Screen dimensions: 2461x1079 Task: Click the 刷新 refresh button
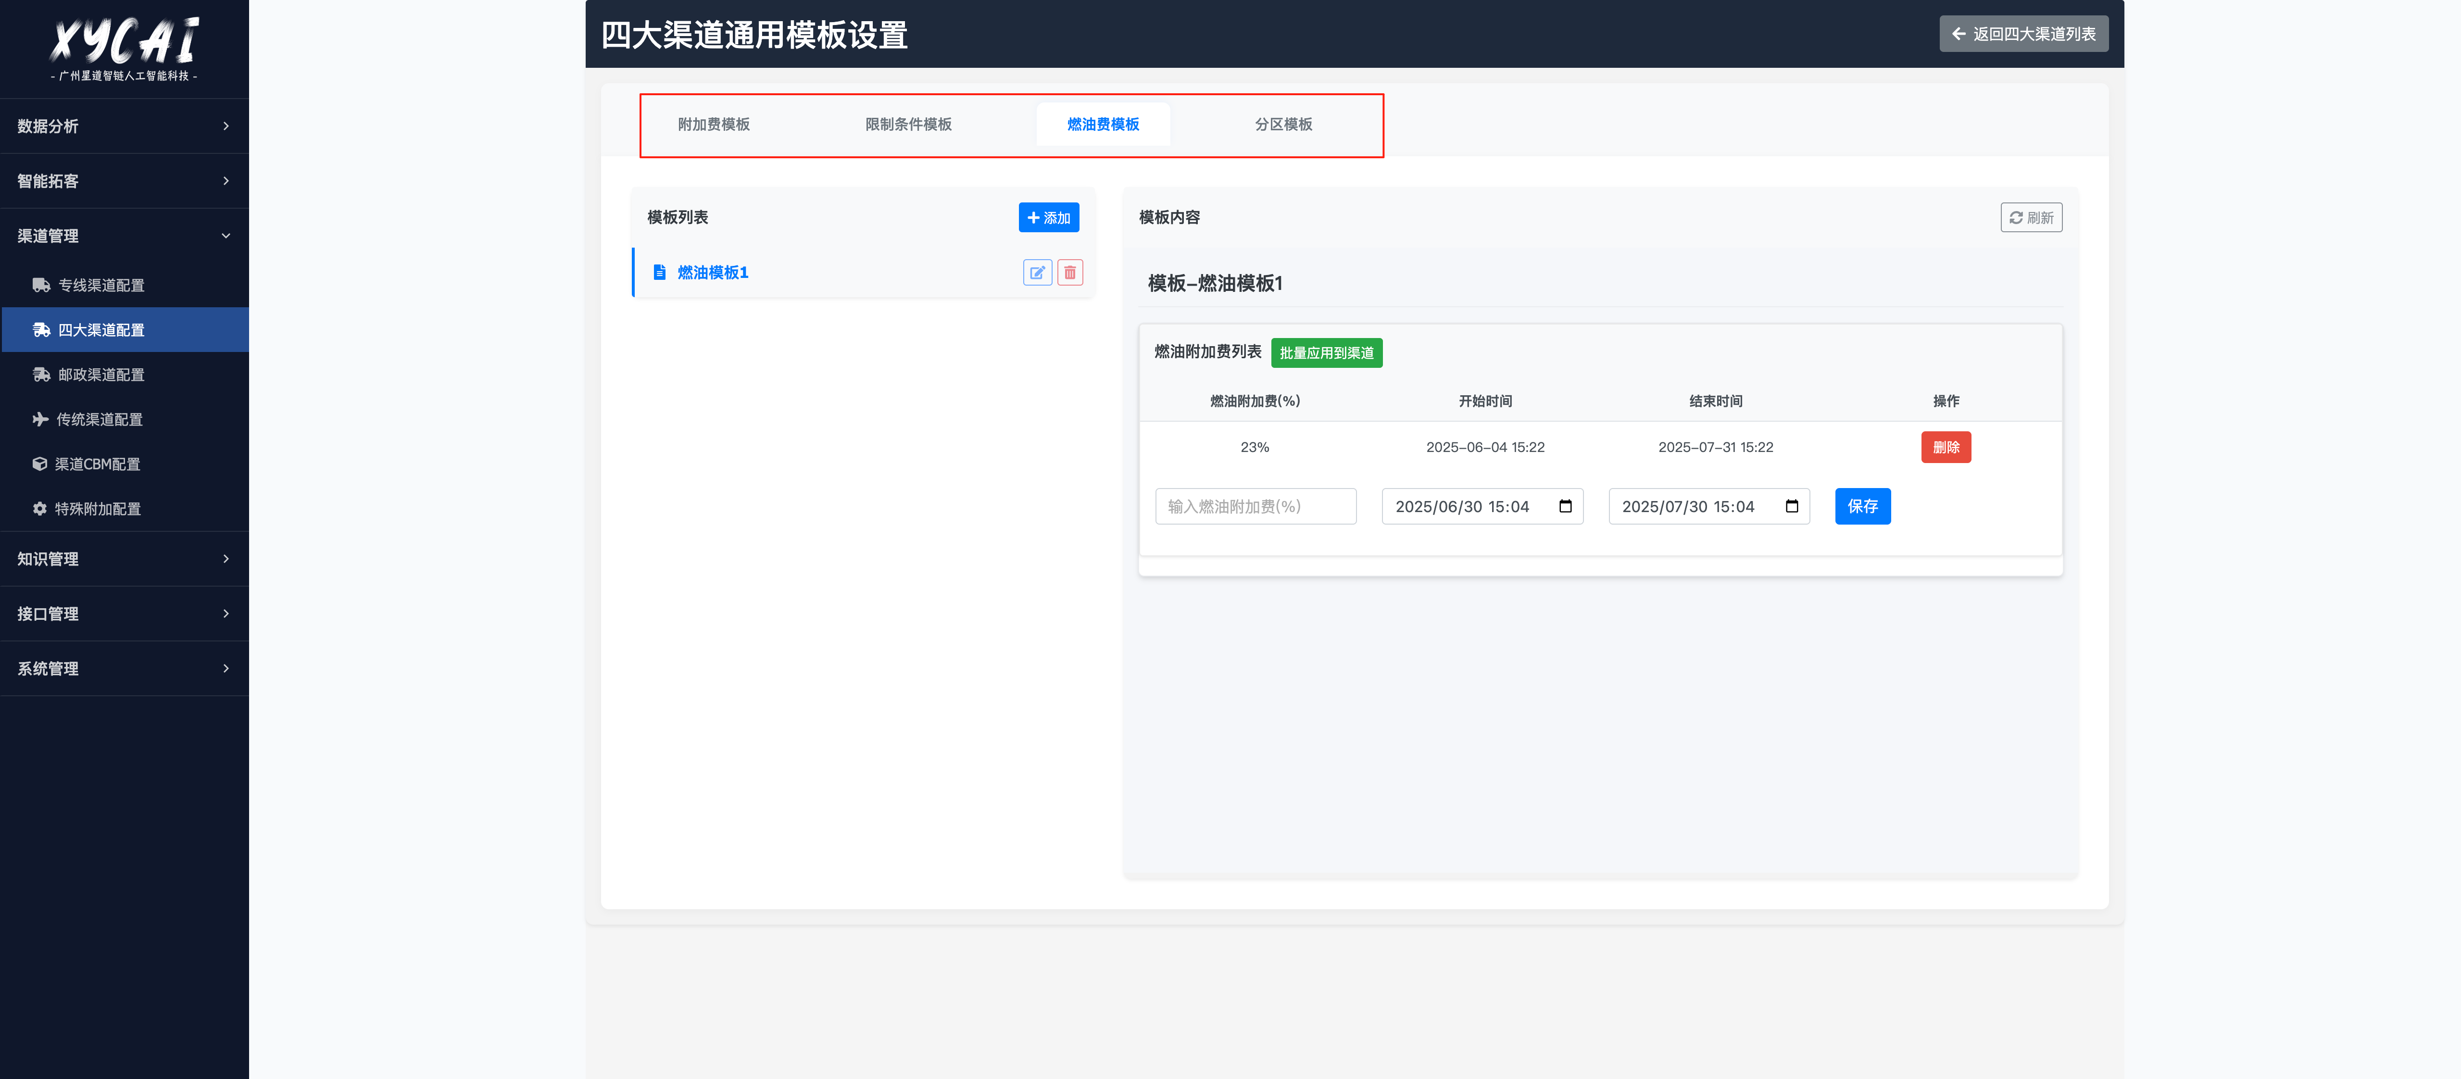click(2031, 218)
